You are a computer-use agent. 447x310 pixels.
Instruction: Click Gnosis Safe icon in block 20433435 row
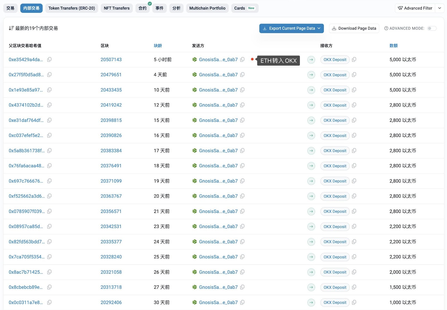click(x=195, y=90)
